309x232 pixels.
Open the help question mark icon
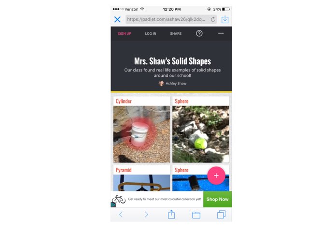tap(199, 33)
